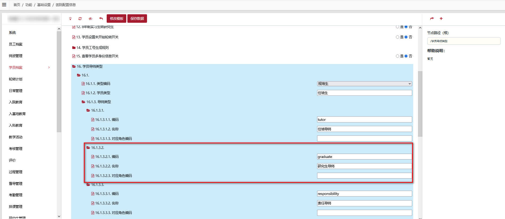This screenshot has height=219, width=505.
Task: Focus the empty 16.1.3.2.3. 对应角色编码 field
Action: 364,176
